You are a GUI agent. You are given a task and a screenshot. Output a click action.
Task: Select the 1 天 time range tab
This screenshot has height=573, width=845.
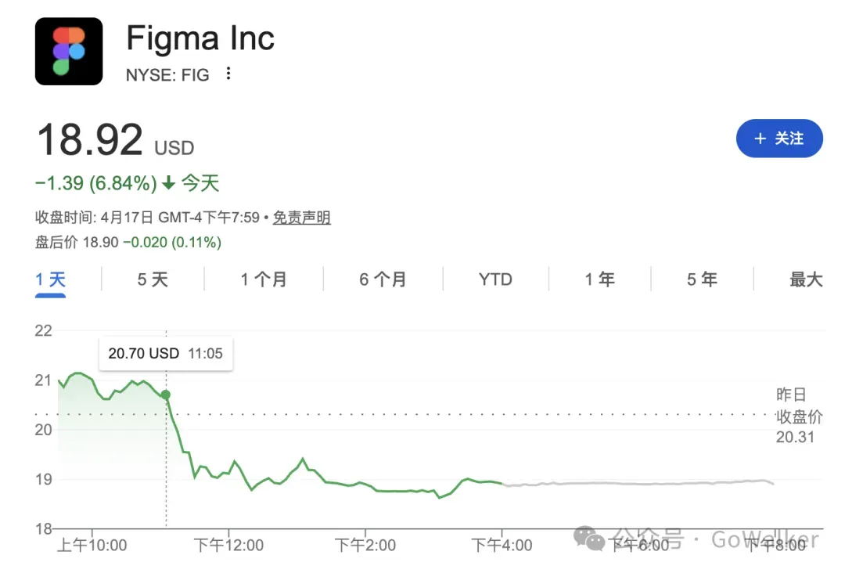50,279
